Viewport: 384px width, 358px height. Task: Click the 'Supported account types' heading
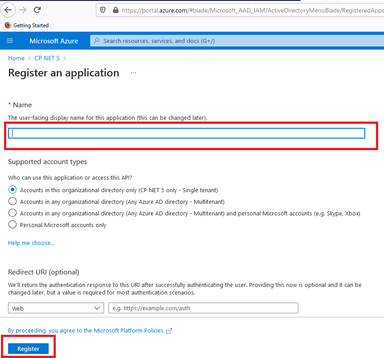(47, 162)
